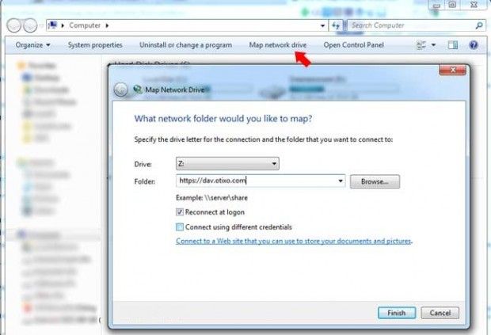Image resolution: width=491 pixels, height=335 pixels.
Task: Select Open Control Panel in toolbar
Action: point(353,45)
